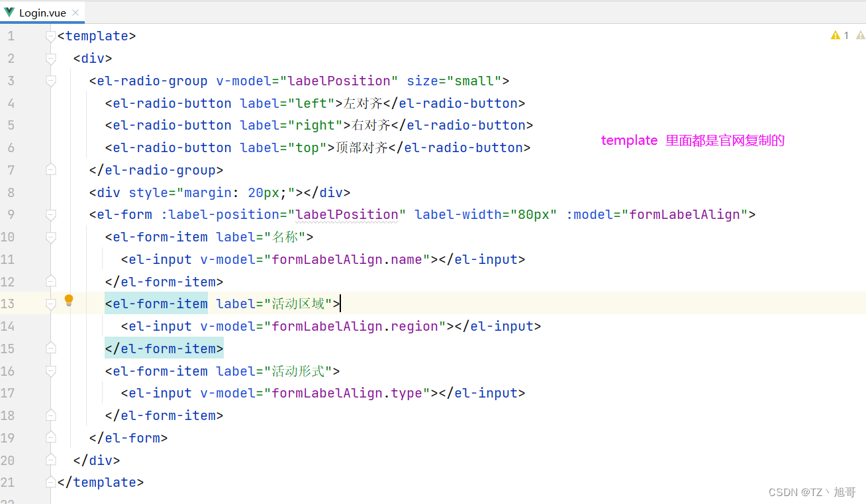Click label="right" on line 5
Image resolution: width=866 pixels, height=504 pixels.
pos(292,125)
